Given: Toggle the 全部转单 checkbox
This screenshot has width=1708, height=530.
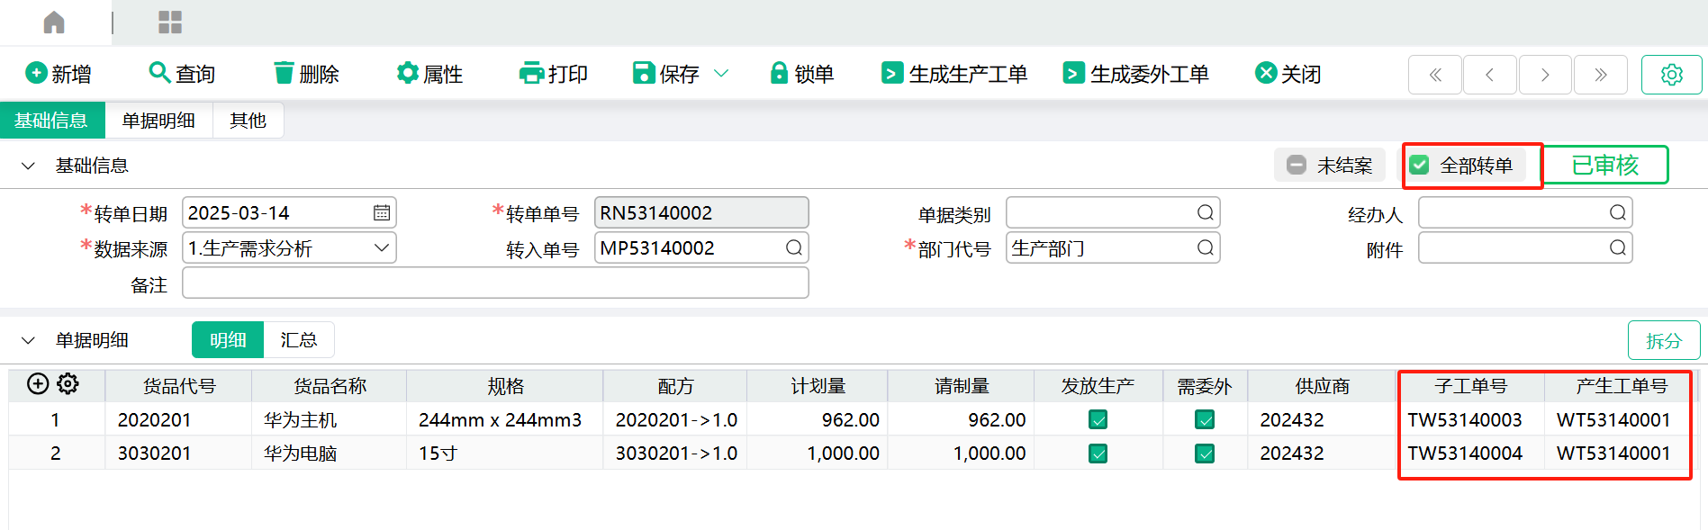Looking at the screenshot, I should (1420, 166).
